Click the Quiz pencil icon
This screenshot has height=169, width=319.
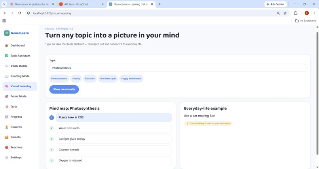click(x=7, y=107)
